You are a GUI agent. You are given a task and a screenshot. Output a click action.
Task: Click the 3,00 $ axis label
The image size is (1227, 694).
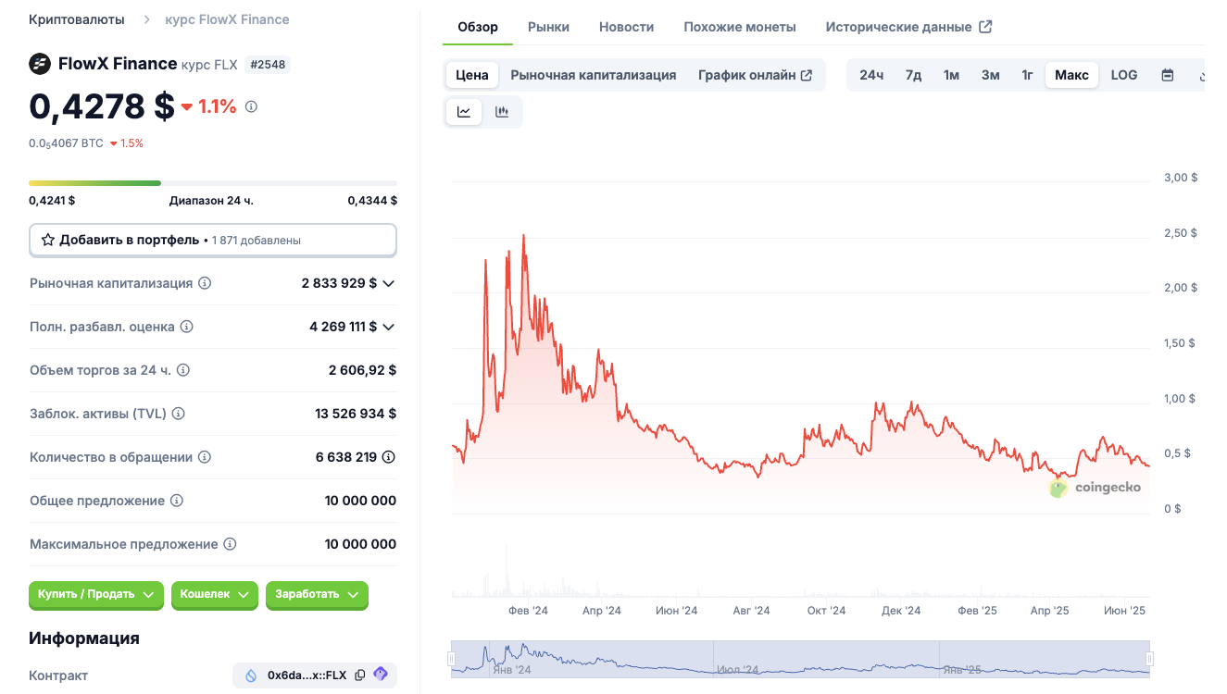pyautogui.click(x=1181, y=178)
